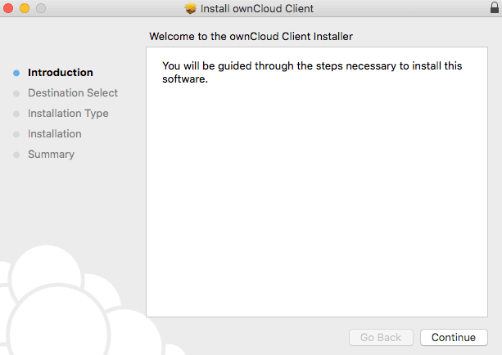Click the gray bullet next to Installation

(x=16, y=134)
